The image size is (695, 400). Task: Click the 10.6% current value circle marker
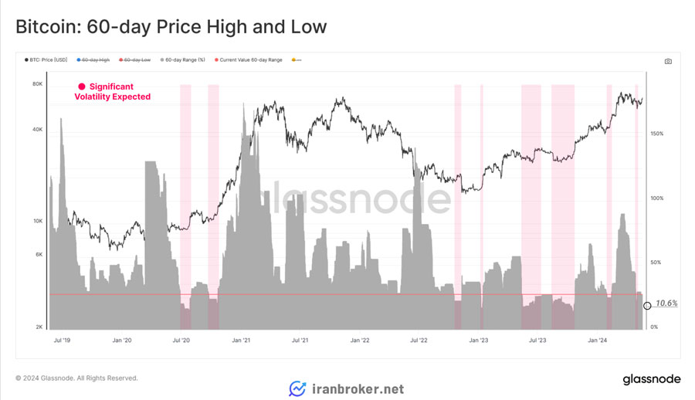(647, 306)
